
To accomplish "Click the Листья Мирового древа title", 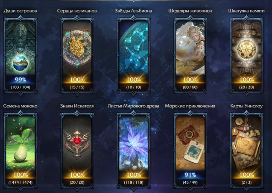I will 133,106.
